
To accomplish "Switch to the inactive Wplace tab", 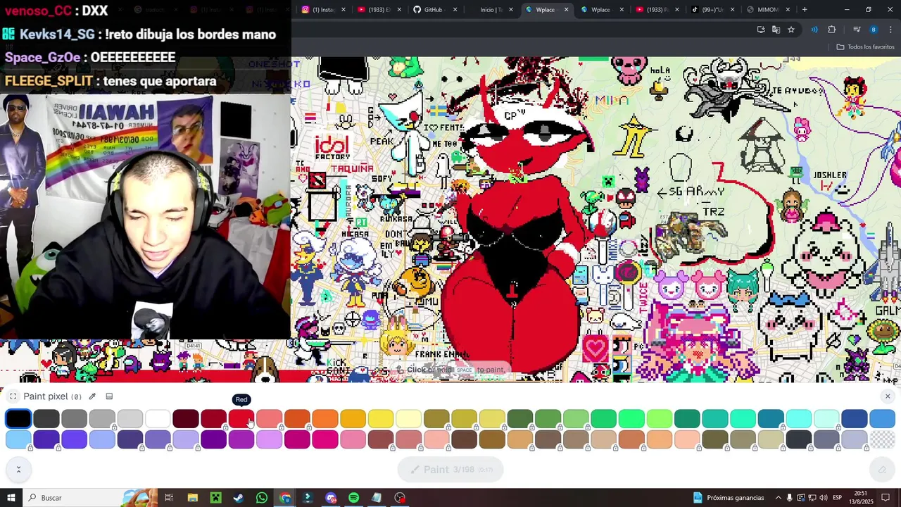I will (x=603, y=10).
